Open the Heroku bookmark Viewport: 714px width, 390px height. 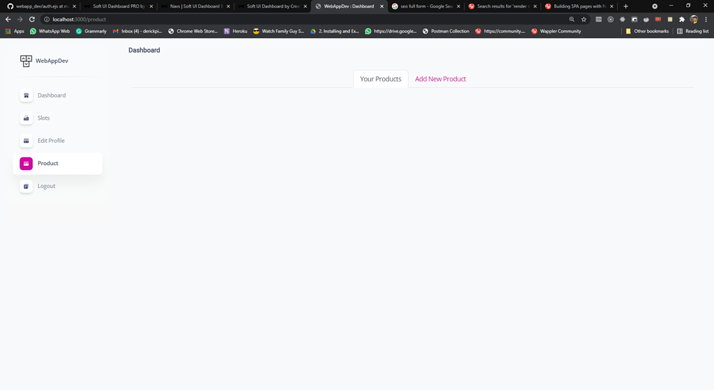[x=236, y=31]
